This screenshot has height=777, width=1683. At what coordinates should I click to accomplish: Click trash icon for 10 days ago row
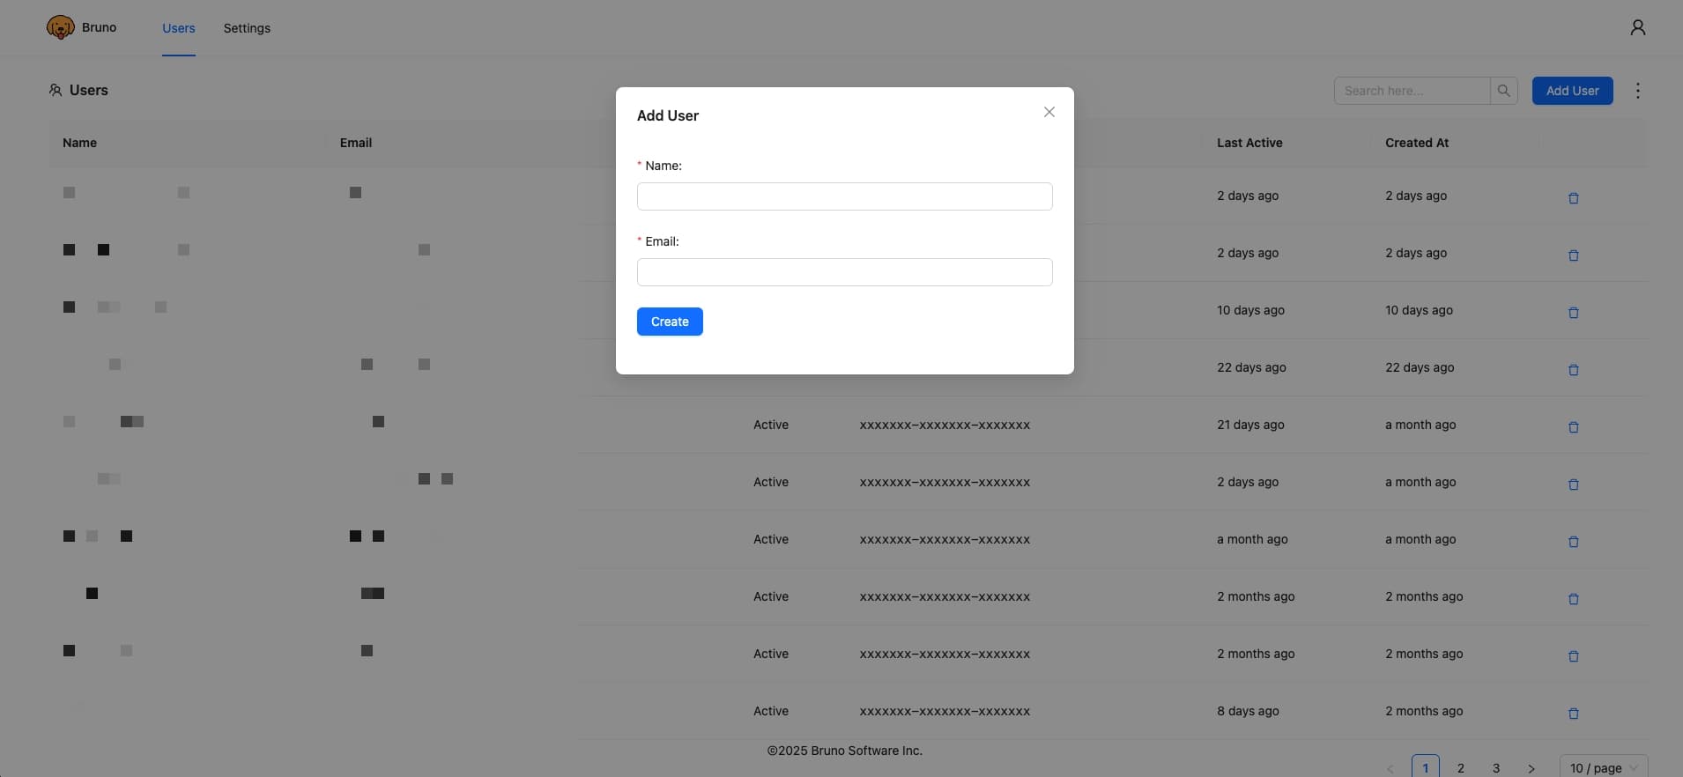(x=1573, y=313)
